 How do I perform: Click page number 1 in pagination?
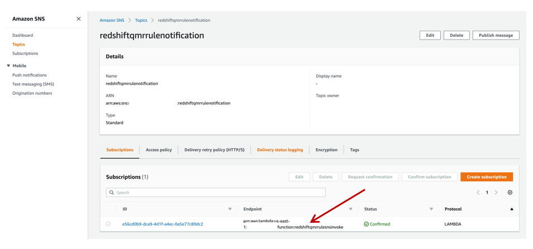point(487,192)
